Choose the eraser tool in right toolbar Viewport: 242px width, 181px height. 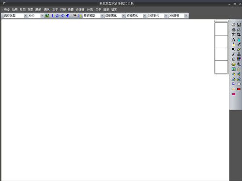click(x=239, y=49)
